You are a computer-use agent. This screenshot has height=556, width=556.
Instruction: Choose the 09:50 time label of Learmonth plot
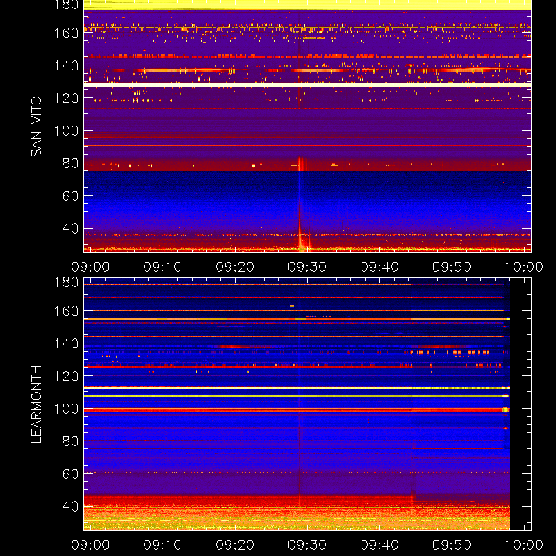tap(452, 545)
